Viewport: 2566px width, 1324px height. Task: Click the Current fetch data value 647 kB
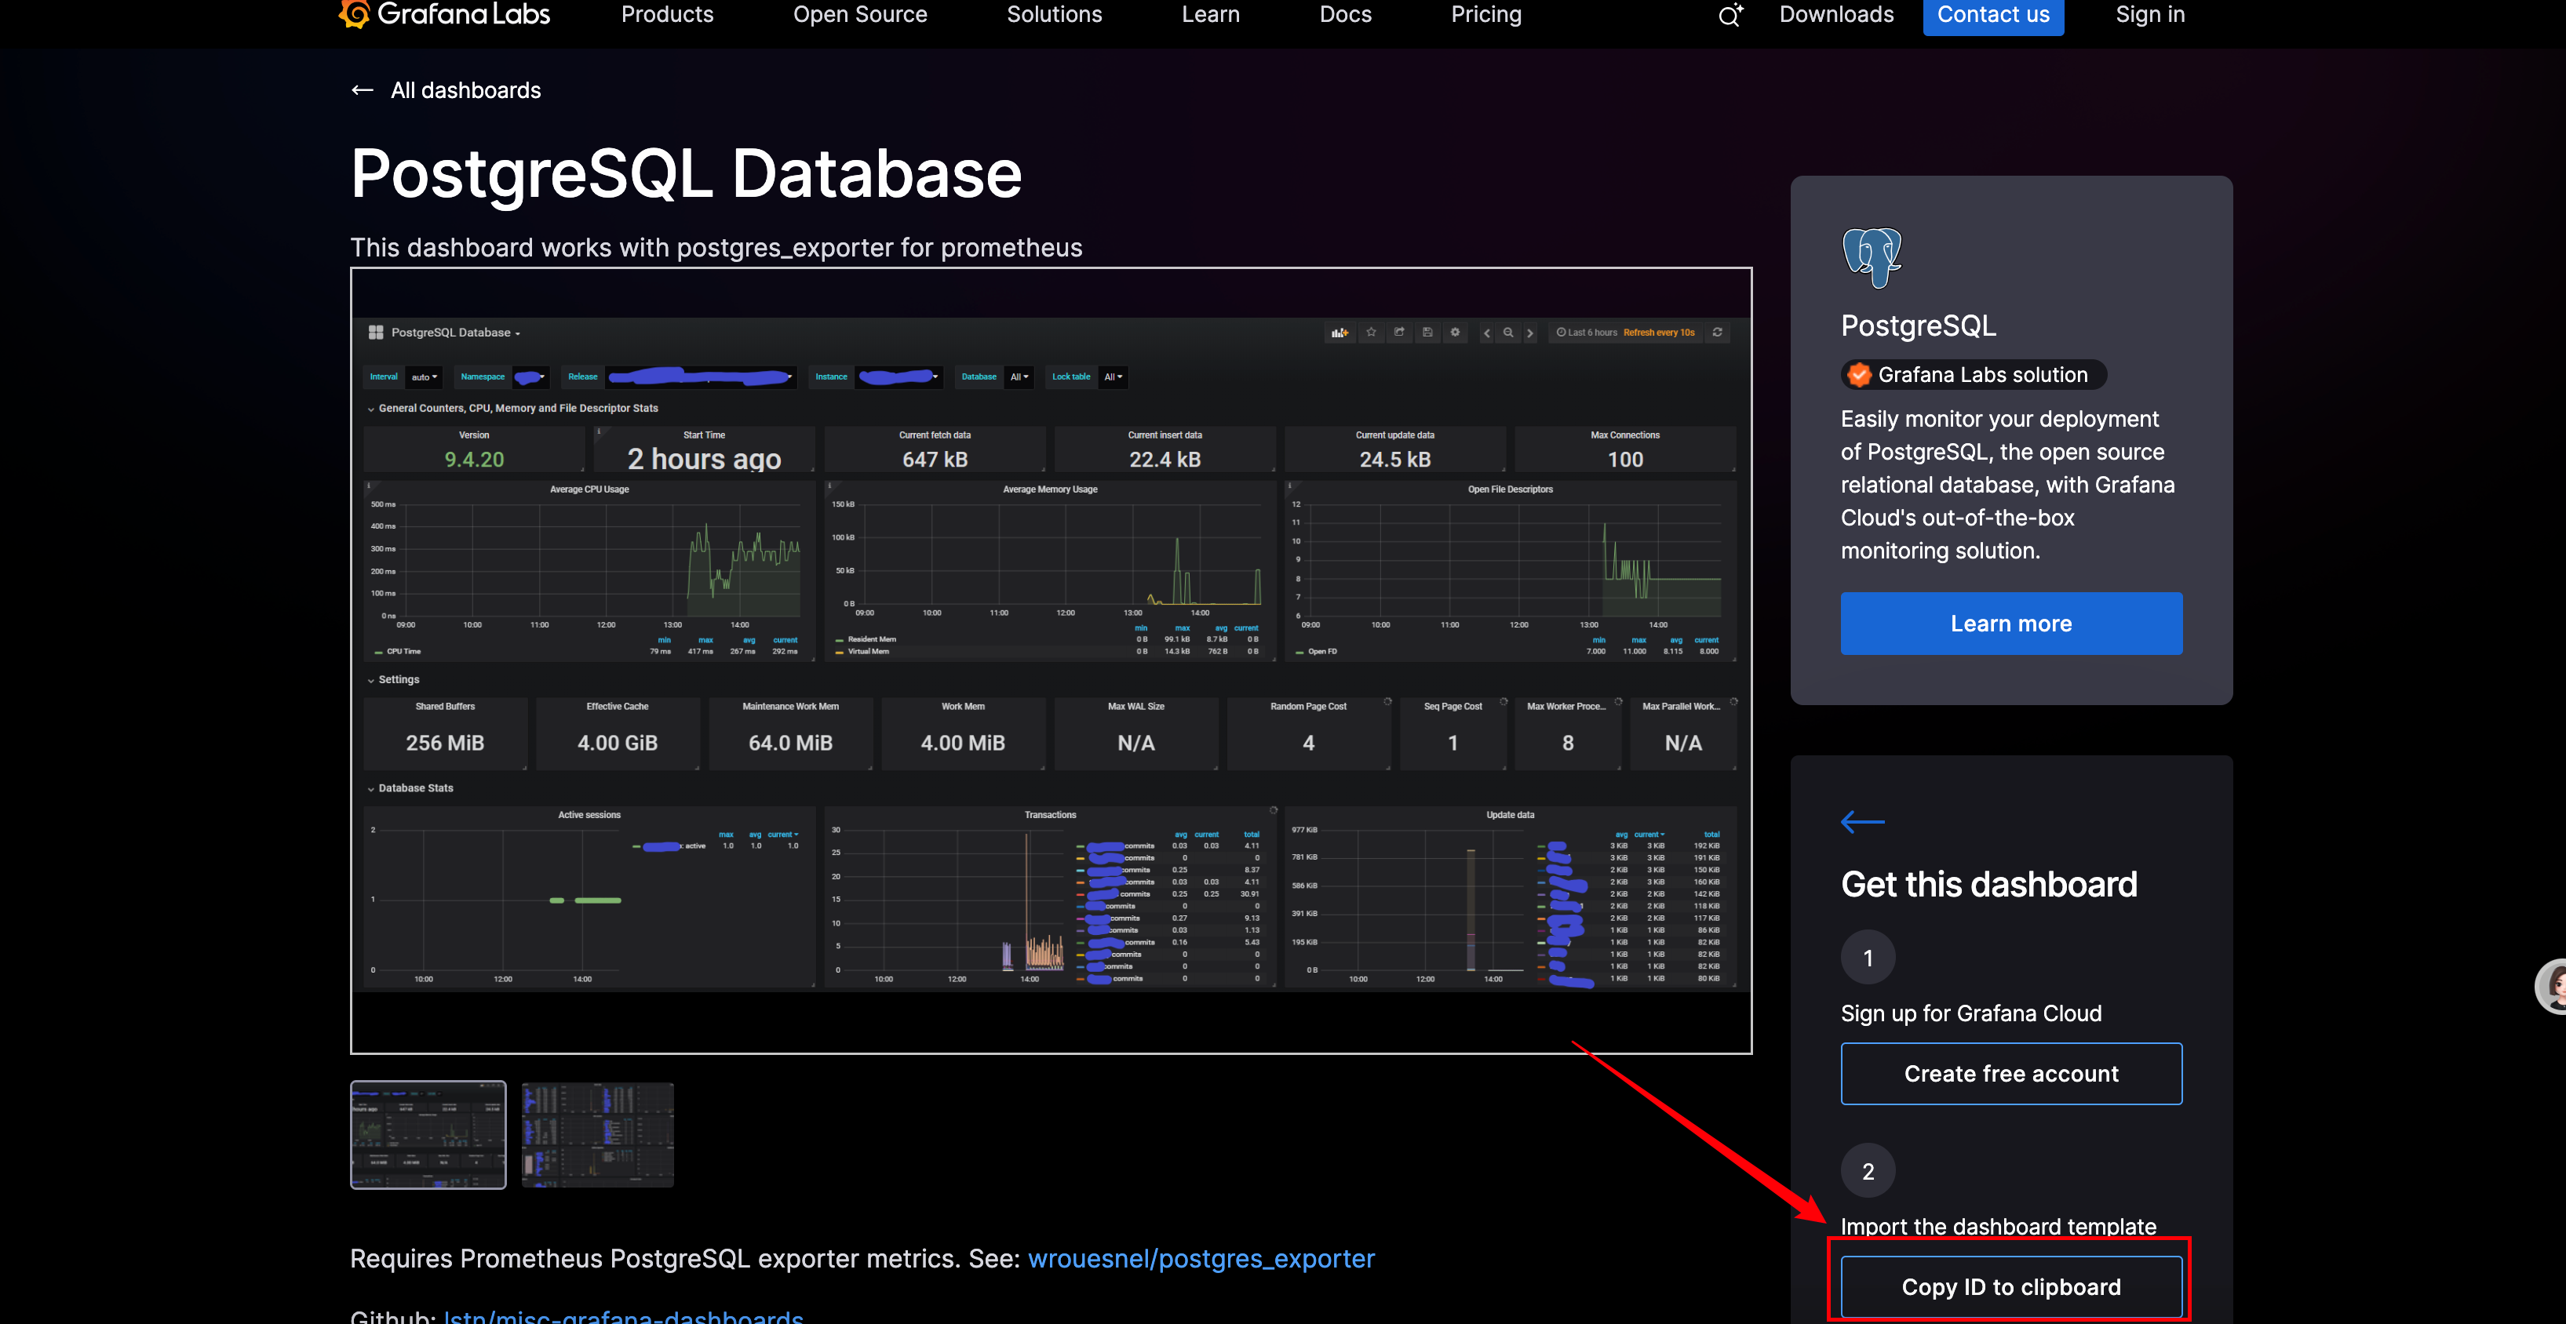pos(935,459)
